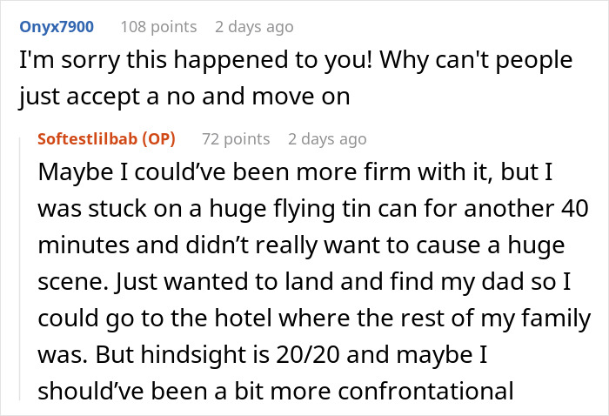Open the OP reply's '2 days ago' timestamp
Viewport: 609px width, 416px height.
pyautogui.click(x=327, y=138)
